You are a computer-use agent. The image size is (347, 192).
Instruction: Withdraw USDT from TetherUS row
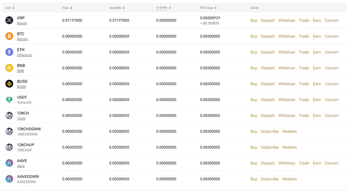(287, 100)
